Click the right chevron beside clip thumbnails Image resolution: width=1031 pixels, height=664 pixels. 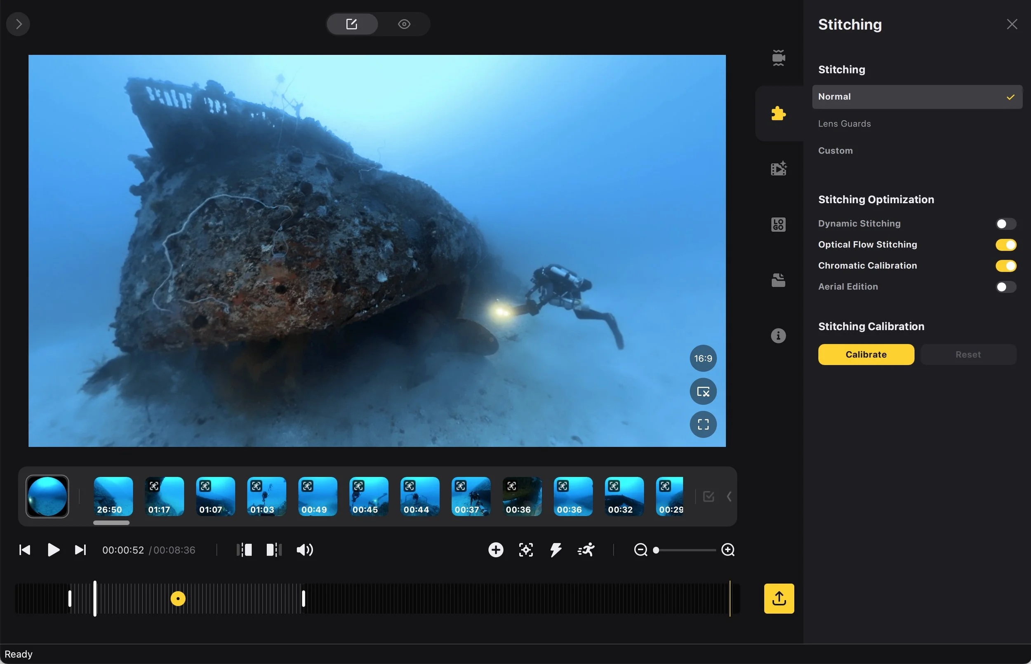pos(729,496)
